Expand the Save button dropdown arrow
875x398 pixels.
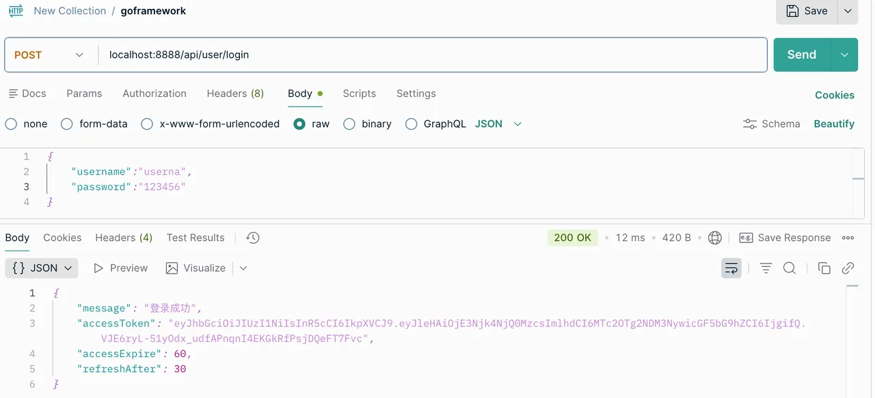(x=848, y=11)
